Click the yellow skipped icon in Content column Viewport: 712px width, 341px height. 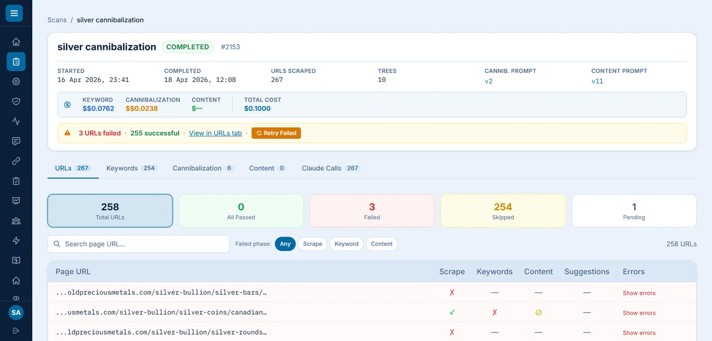click(539, 313)
